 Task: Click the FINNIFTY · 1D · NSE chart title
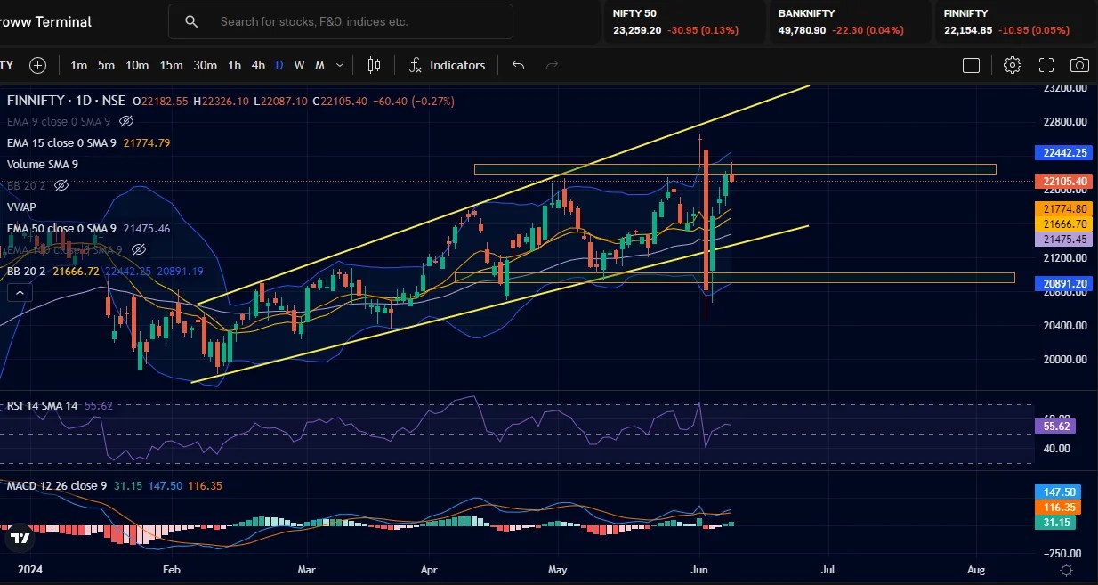point(67,102)
